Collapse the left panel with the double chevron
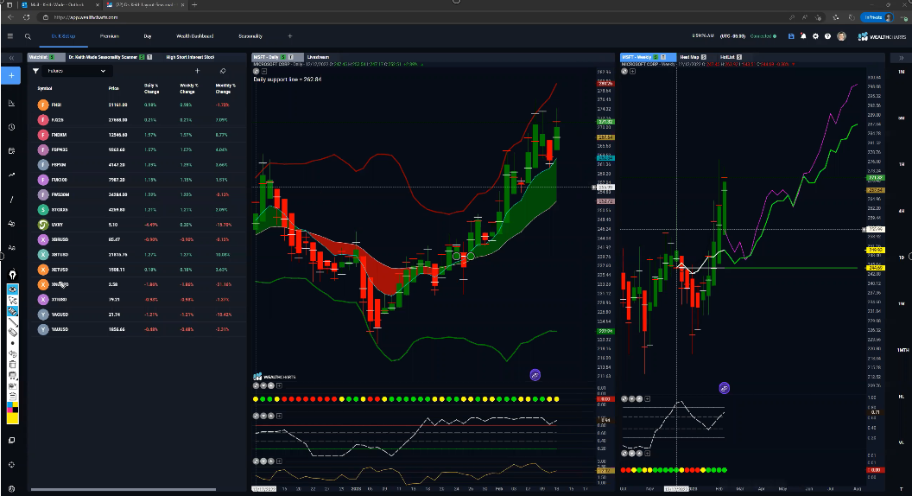The height and width of the screenshot is (496, 912). click(x=11, y=58)
